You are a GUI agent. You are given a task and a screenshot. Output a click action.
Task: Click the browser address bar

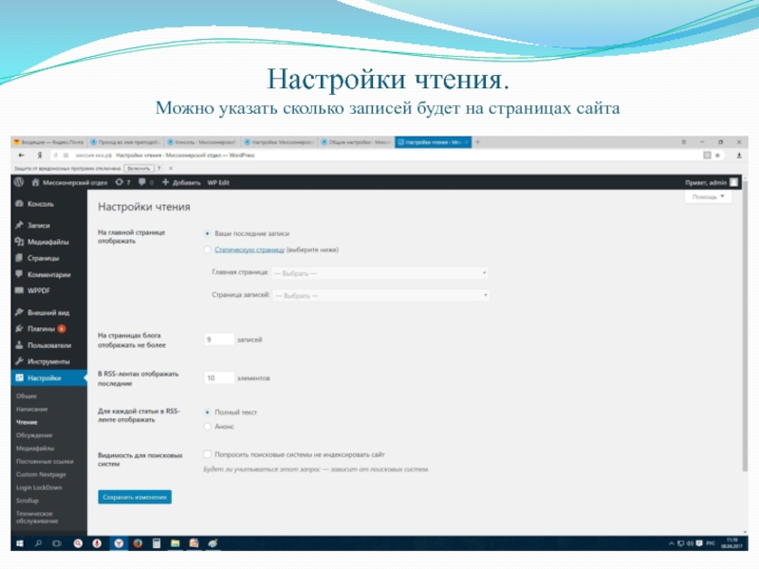tap(378, 156)
